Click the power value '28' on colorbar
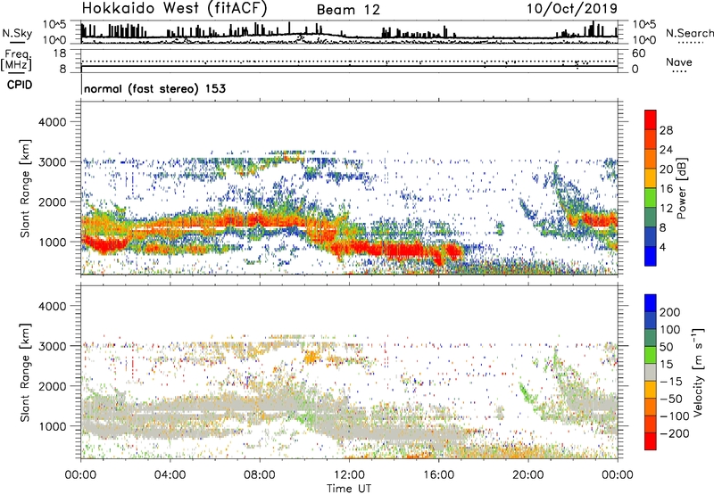The image size is (714, 494). 666,130
